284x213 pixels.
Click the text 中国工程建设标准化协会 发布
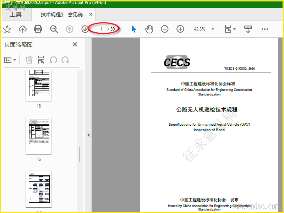click(x=209, y=200)
